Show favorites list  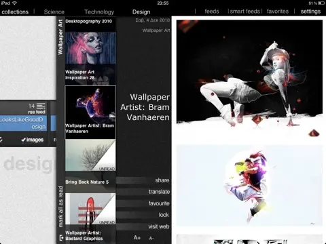click(x=278, y=12)
